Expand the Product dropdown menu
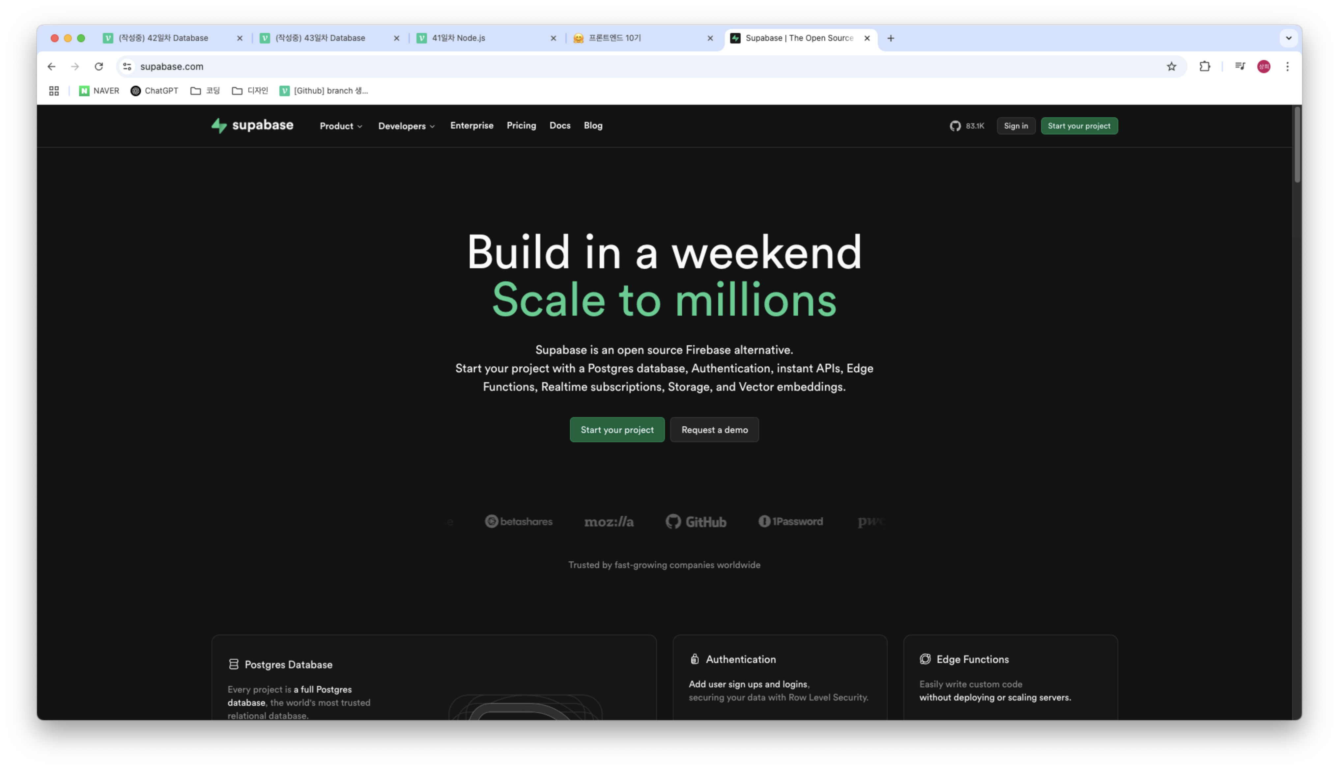Screen dimensions: 1339x769 tap(341, 126)
